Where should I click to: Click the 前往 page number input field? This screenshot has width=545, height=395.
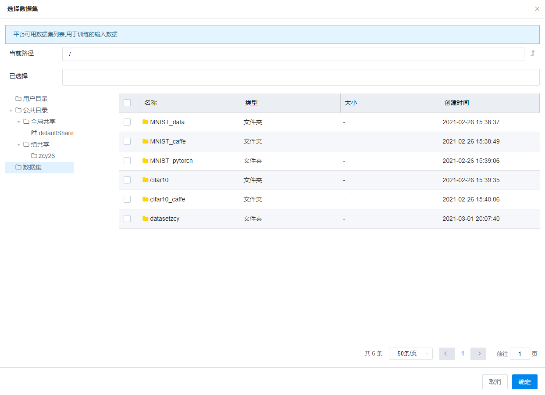520,354
